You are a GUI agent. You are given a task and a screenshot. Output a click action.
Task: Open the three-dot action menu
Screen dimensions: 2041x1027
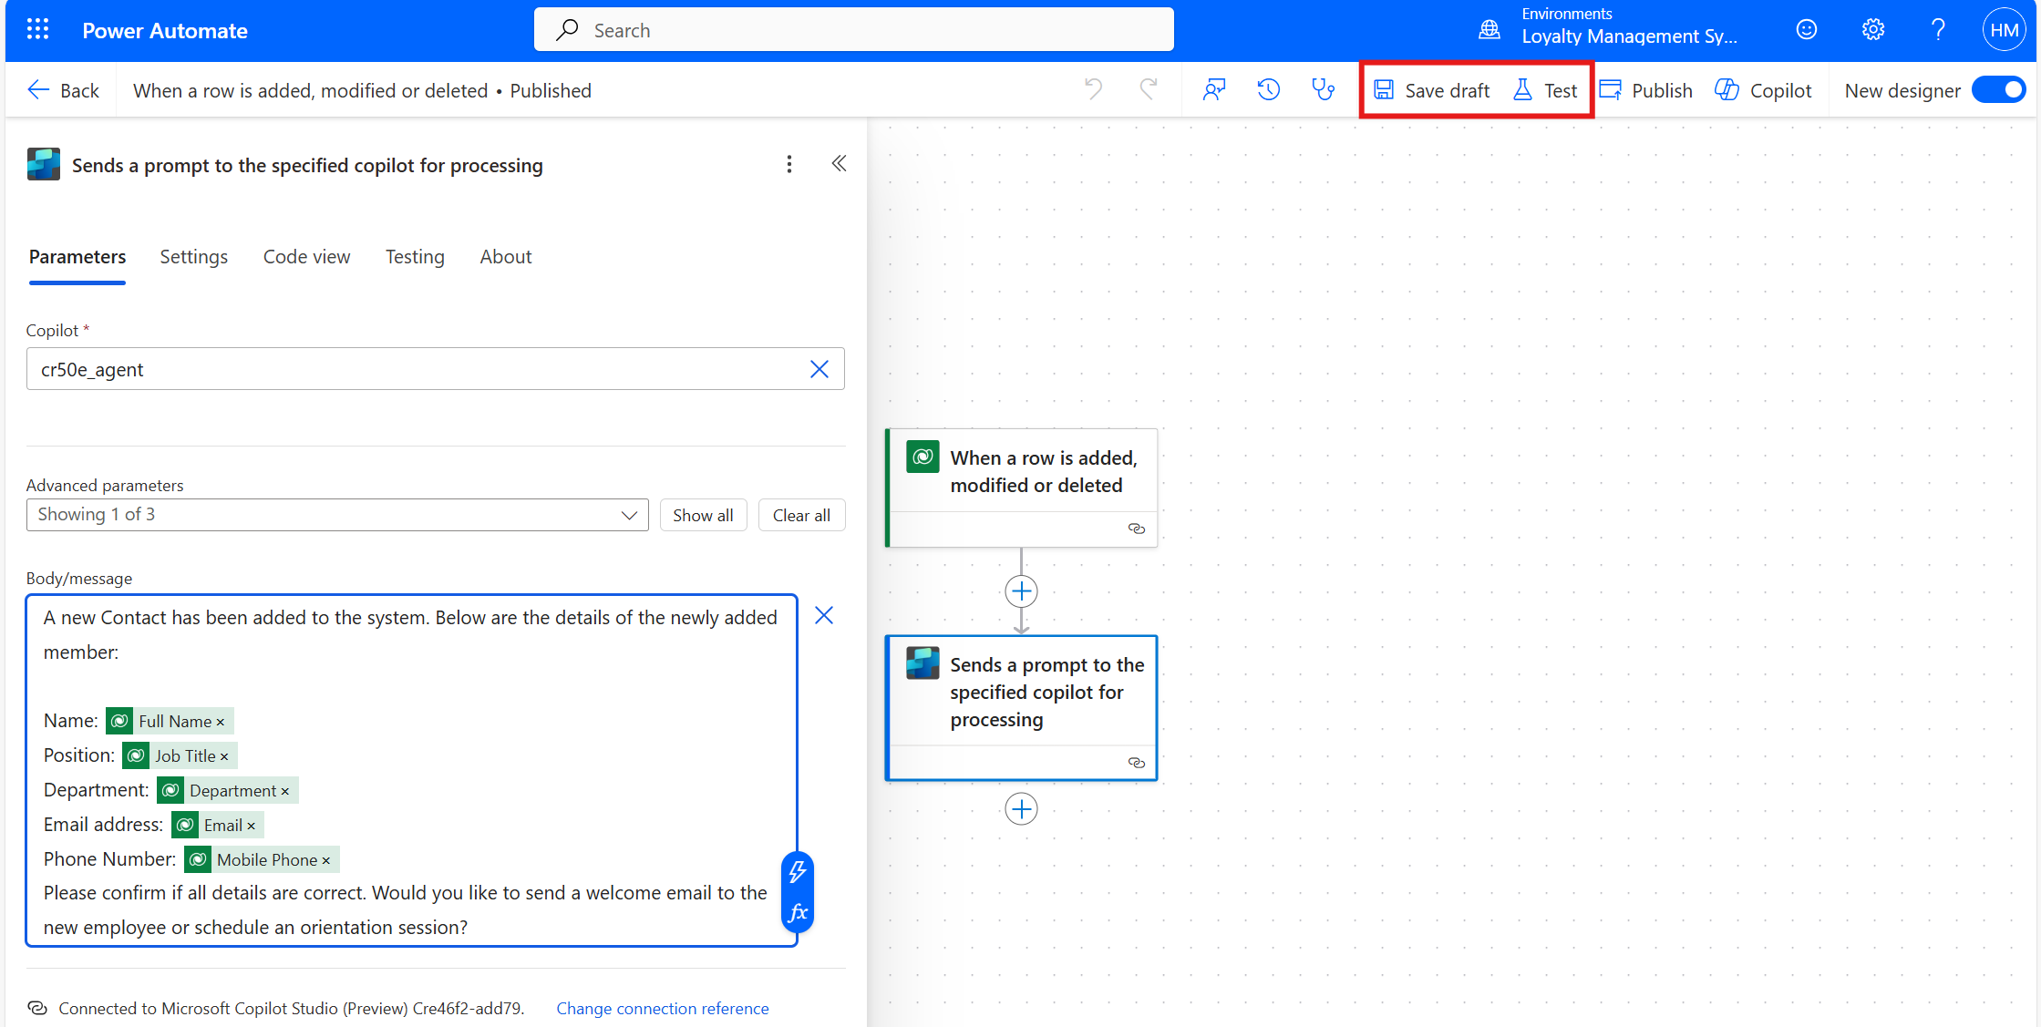pyautogui.click(x=789, y=164)
